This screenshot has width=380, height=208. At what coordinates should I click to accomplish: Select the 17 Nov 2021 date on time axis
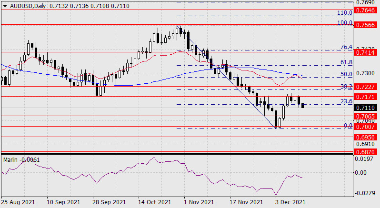coord(246,202)
